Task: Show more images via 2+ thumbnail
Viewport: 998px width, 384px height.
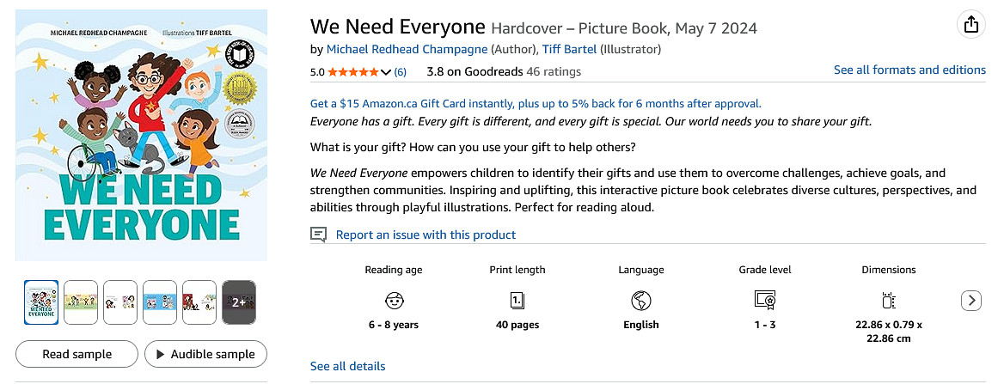Action: (239, 302)
